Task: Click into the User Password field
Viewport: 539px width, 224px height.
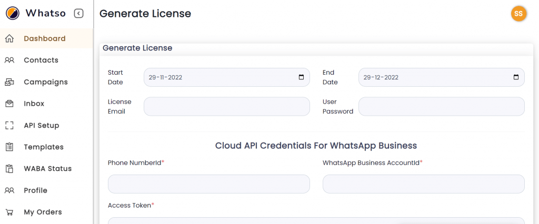Action: (442, 107)
